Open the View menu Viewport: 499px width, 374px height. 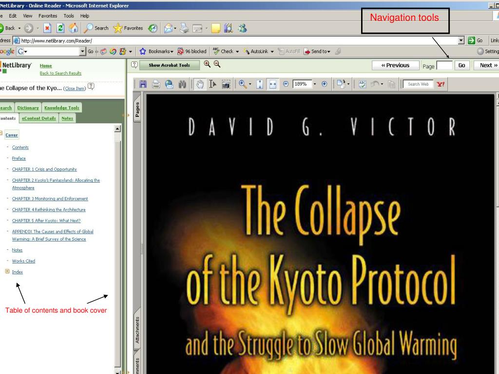(27, 16)
